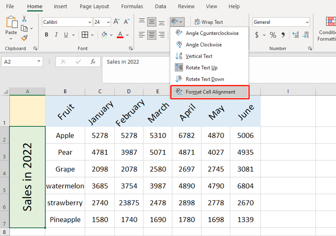This screenshot has width=336, height=236.
Task: Select Angle Clockwise from the orientation menu
Action: [x=203, y=44]
